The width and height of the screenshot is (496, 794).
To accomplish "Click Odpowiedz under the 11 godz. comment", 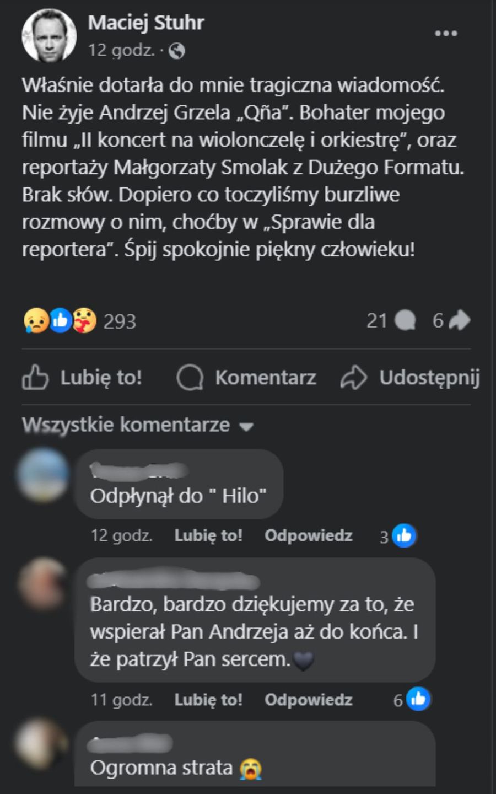I will pyautogui.click(x=308, y=700).
